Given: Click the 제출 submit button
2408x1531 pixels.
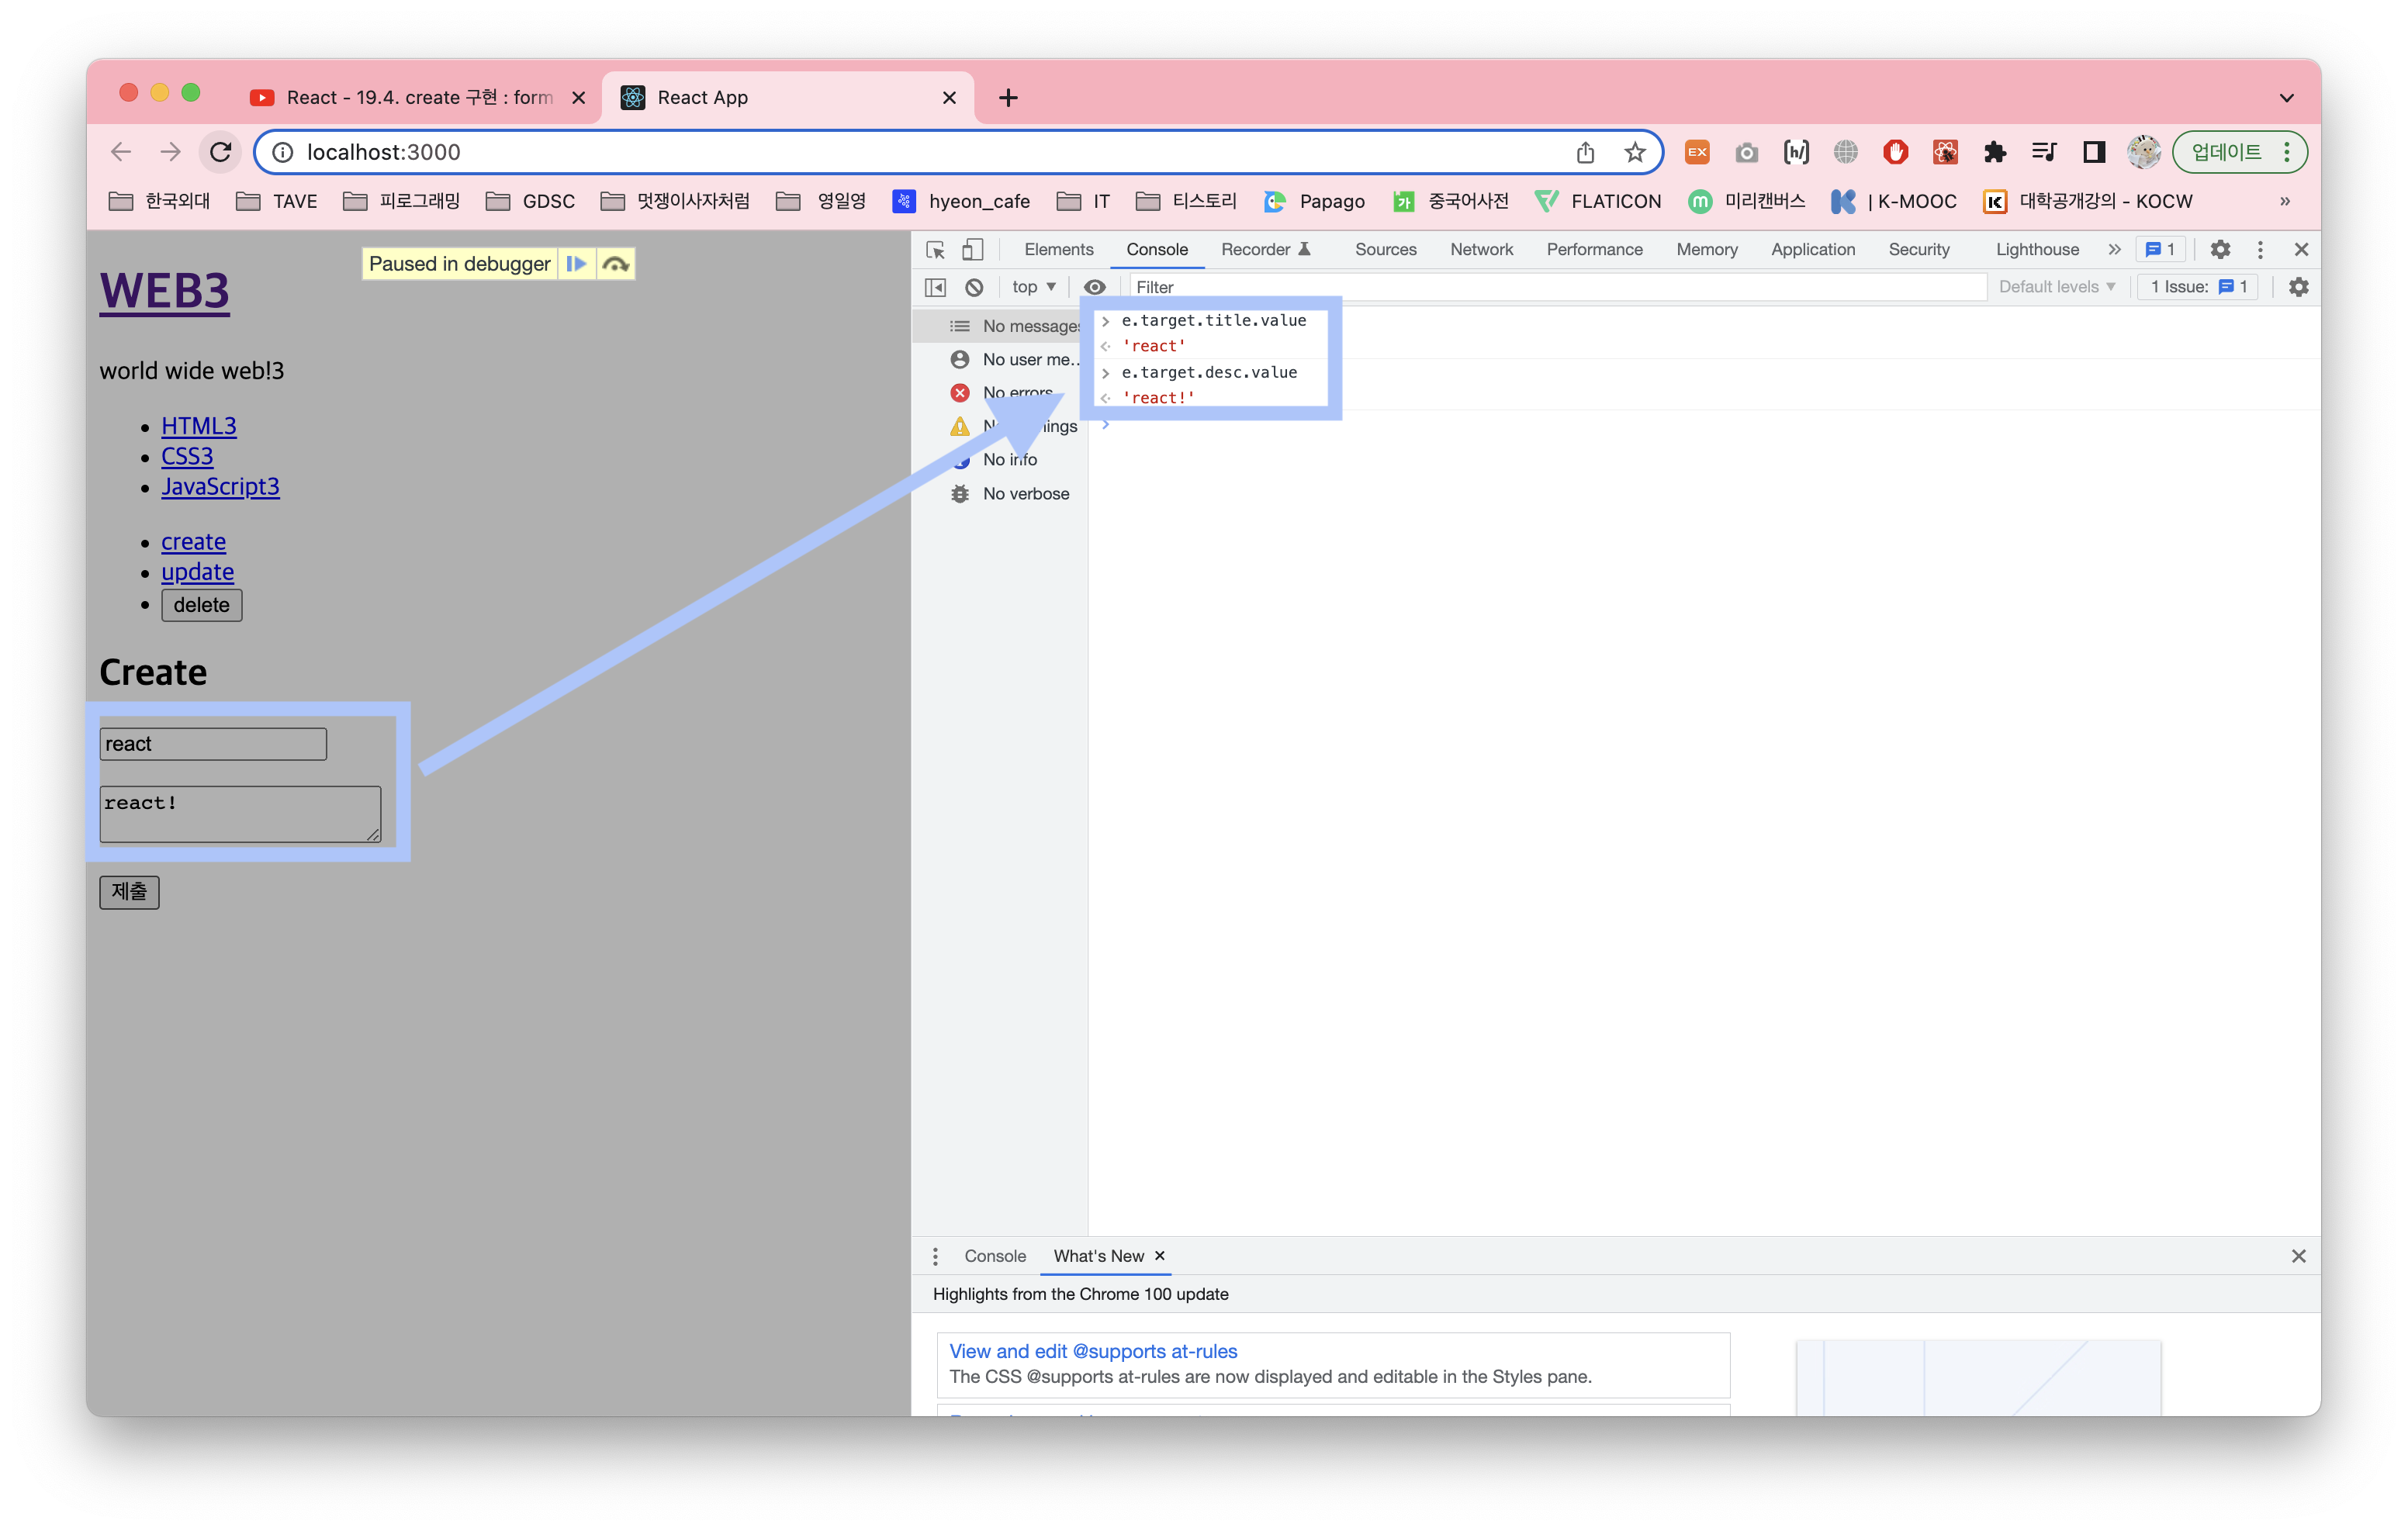Looking at the screenshot, I should [129, 891].
